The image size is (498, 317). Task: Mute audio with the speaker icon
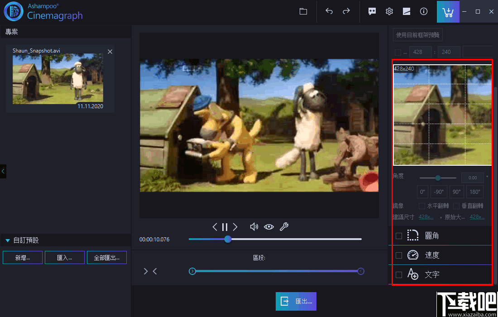(254, 227)
